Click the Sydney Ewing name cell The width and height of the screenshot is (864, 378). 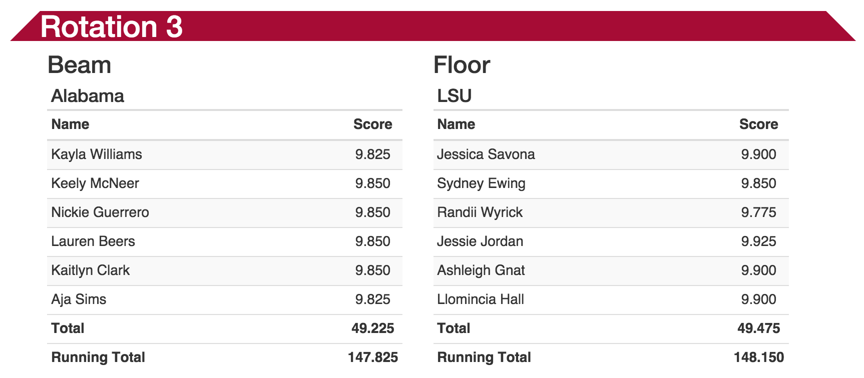[481, 183]
